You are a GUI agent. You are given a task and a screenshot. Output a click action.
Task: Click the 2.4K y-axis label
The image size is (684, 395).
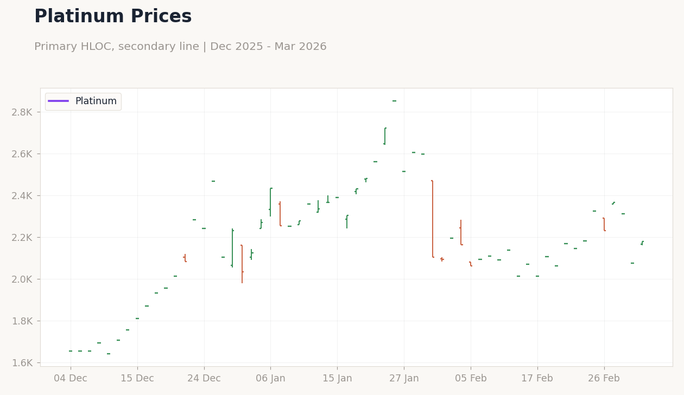pyautogui.click(x=22, y=196)
